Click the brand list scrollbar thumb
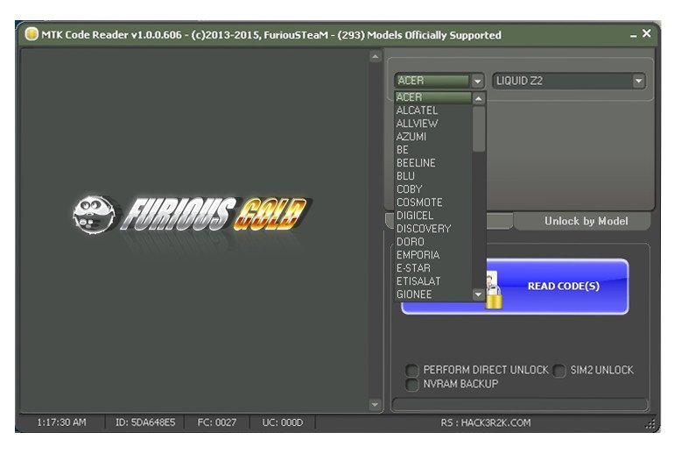 [479, 129]
